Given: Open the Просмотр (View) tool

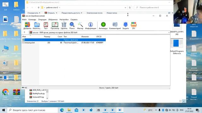Looking at the screenshot, I should pyautogui.click(x=55, y=25).
